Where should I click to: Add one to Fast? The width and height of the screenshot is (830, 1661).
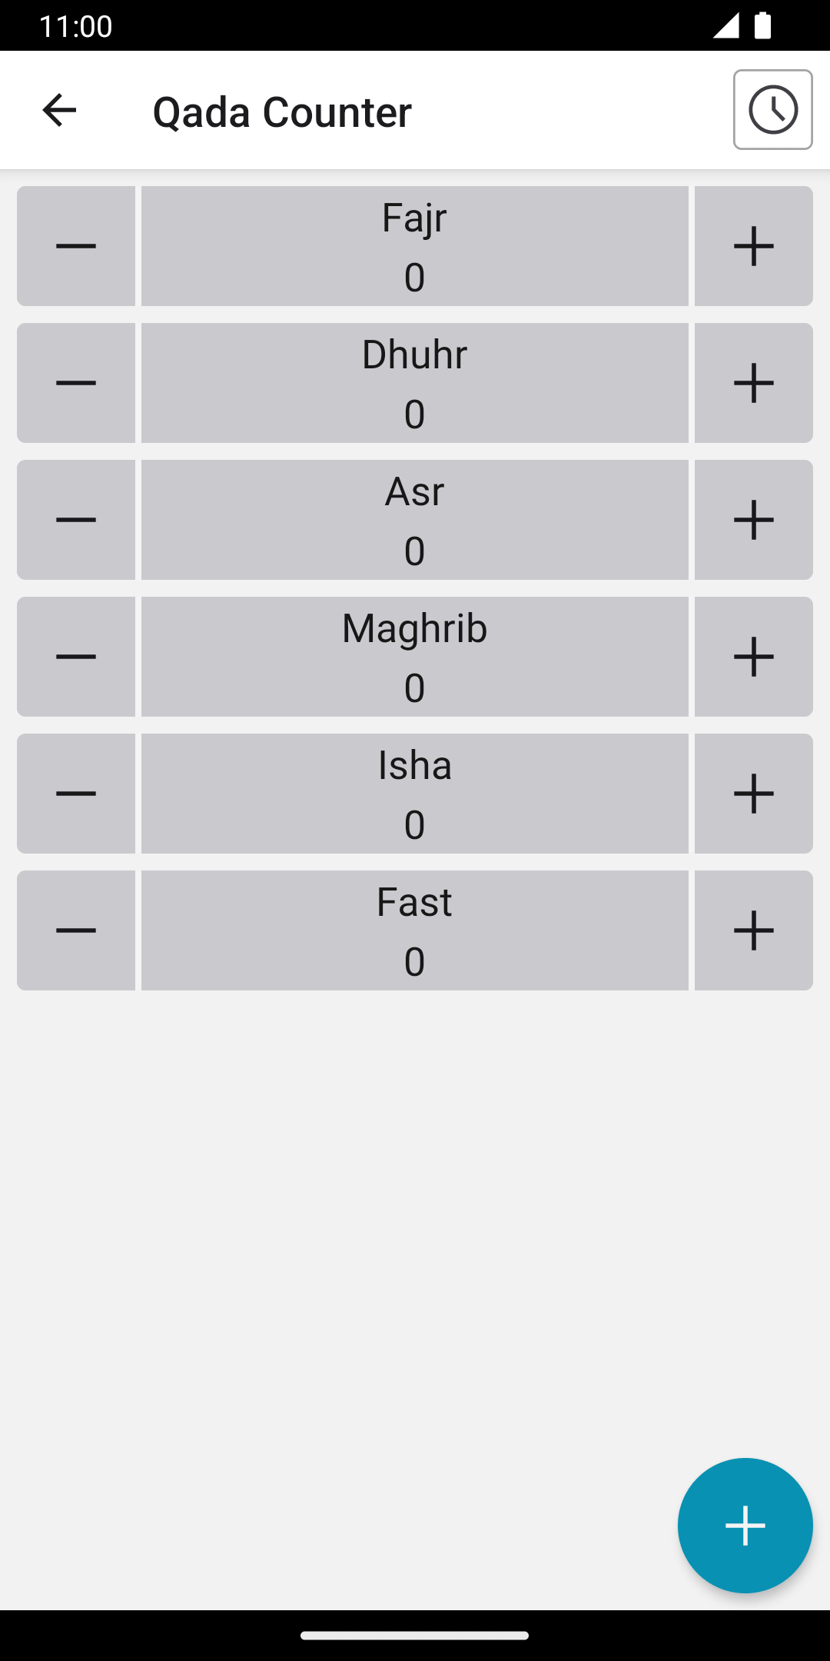[x=753, y=930]
